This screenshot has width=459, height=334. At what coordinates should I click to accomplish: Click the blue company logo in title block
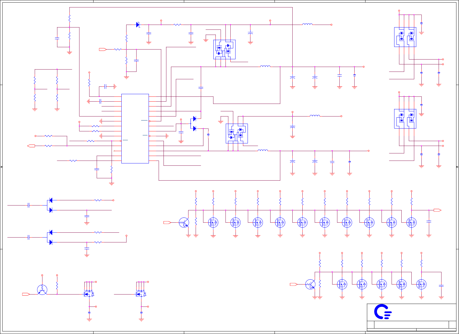[x=383, y=312]
